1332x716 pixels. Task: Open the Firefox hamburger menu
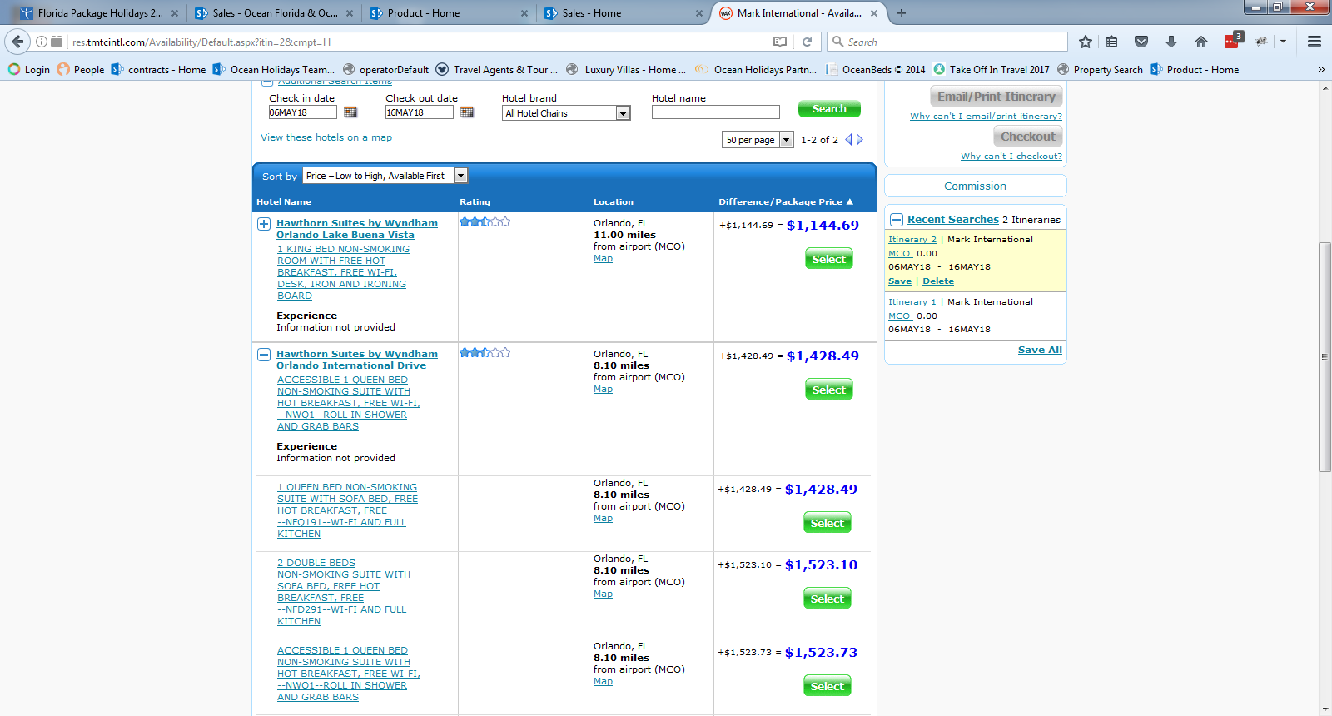1315,42
